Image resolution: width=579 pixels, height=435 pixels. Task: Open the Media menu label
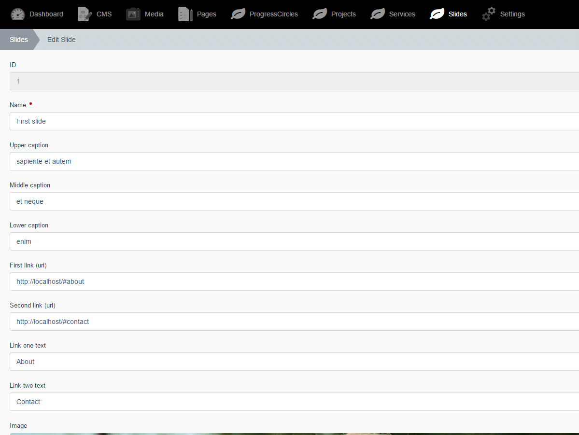click(154, 14)
